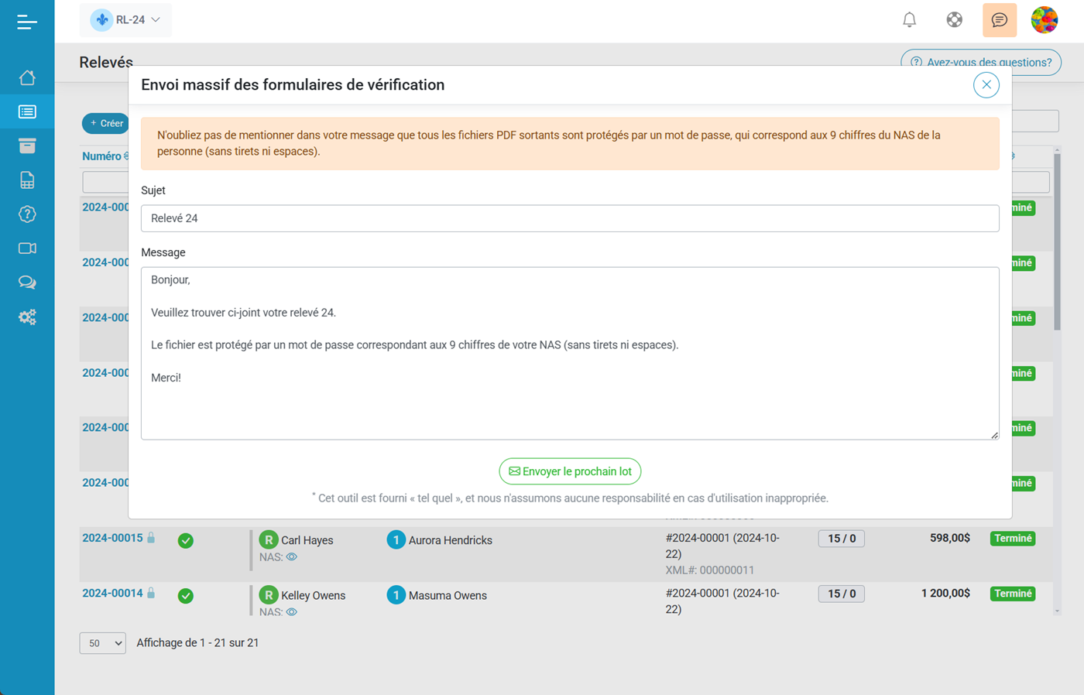Click inside the Sujet input field
1084x695 pixels.
click(x=570, y=217)
